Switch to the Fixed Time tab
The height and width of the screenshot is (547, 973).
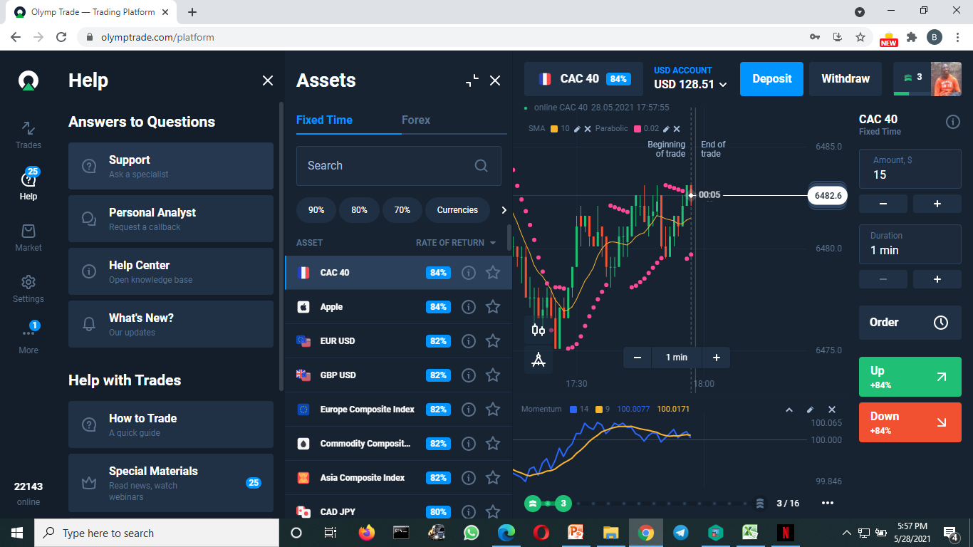(324, 120)
